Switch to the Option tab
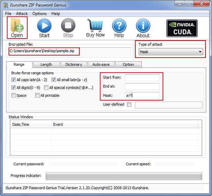The height and width of the screenshot is (196, 212). (x=128, y=64)
